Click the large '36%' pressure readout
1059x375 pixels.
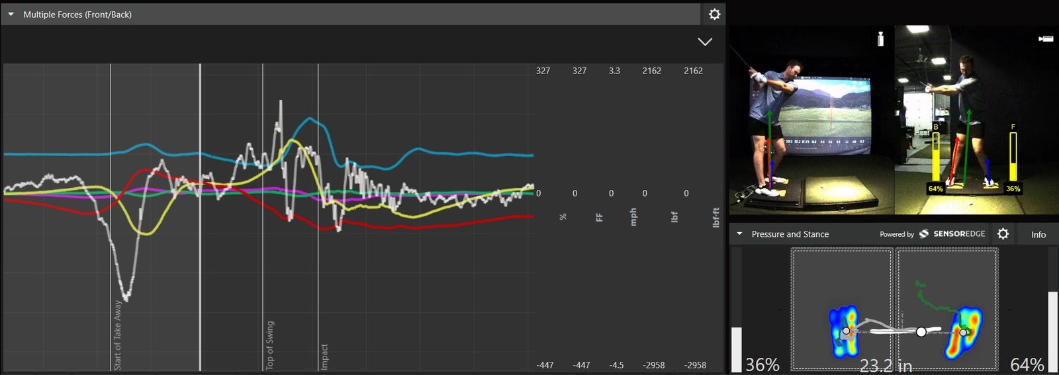point(762,364)
